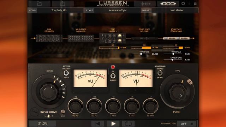Click the -21.0dB de-esser threshold value

[x=154, y=54]
